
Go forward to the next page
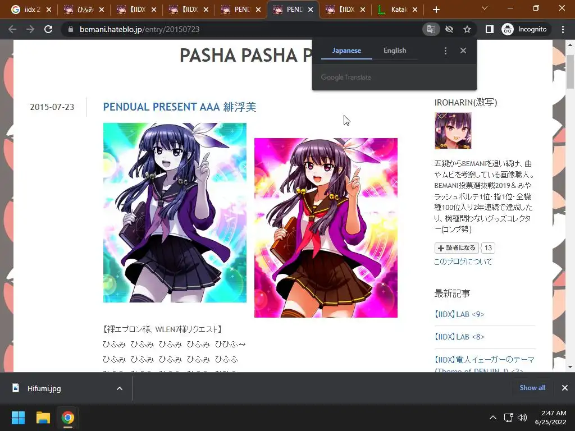pos(30,29)
